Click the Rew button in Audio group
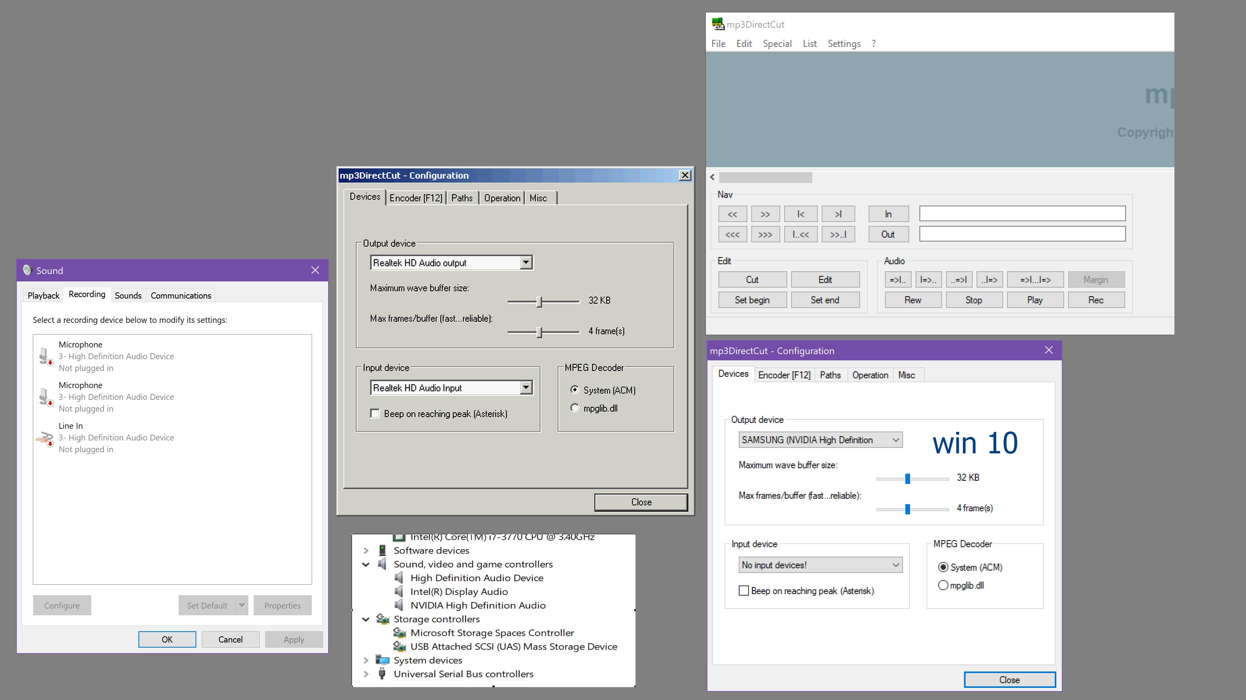 pyautogui.click(x=913, y=300)
